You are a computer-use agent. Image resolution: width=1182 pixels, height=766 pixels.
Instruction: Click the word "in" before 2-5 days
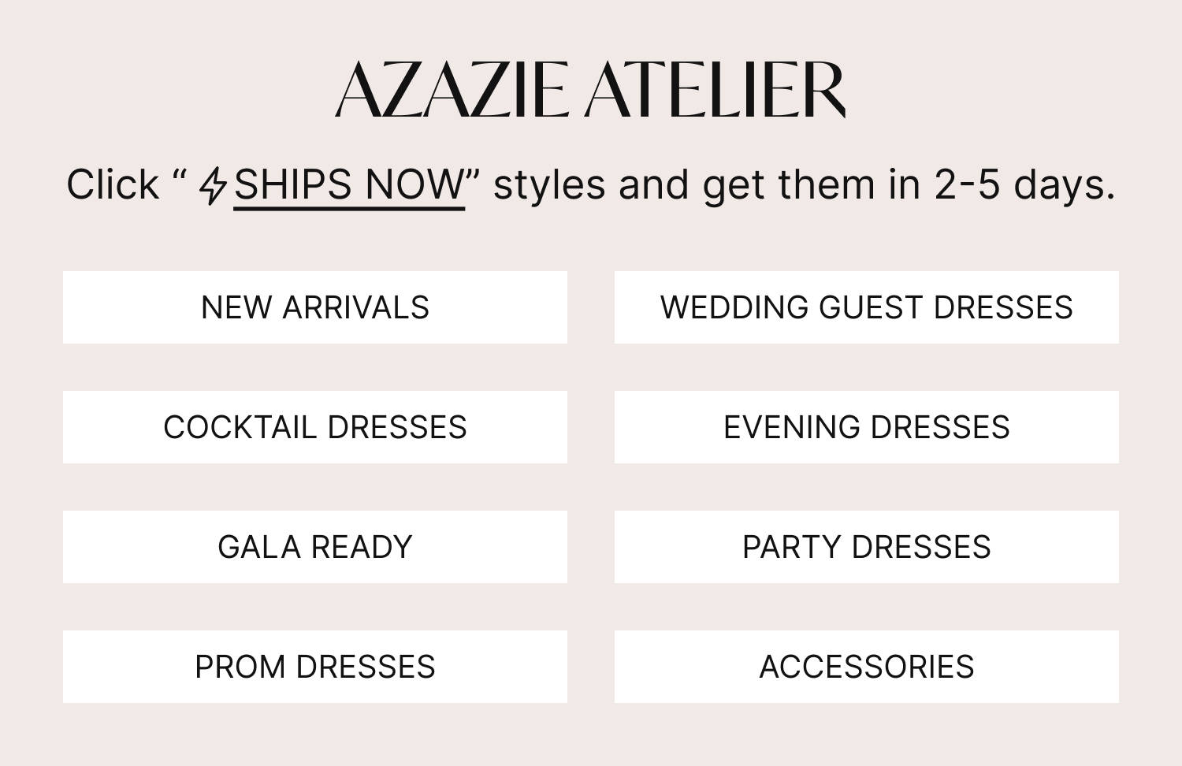(905, 185)
